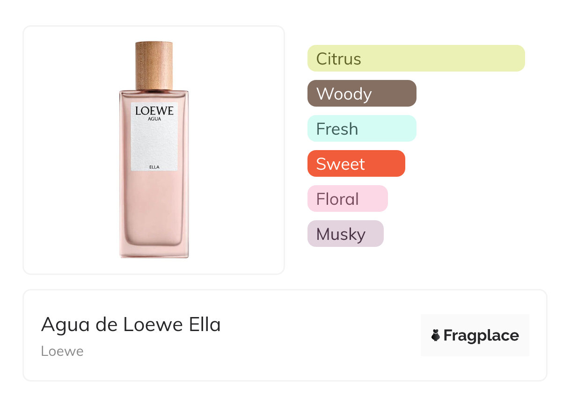The height and width of the screenshot is (404, 570).
Task: Click the ELLA text on the bottle label
Action: tap(154, 167)
